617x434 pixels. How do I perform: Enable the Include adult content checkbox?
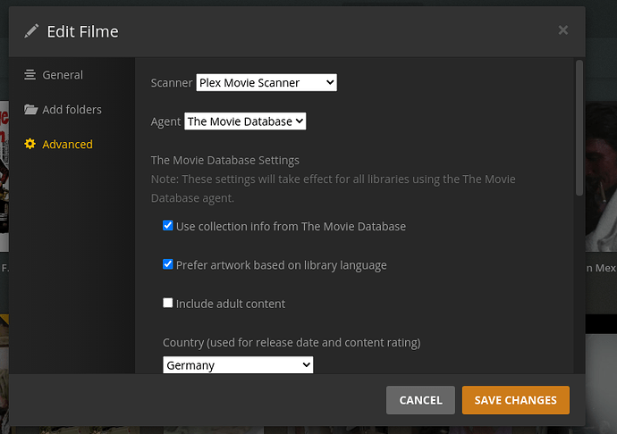coord(168,303)
